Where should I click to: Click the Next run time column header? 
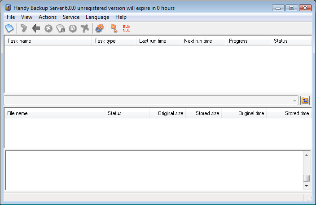(x=203, y=41)
